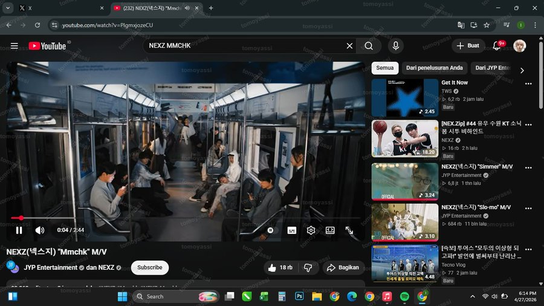Open the JYP Entertainment channel link
This screenshot has width=544, height=306.
tap(50, 267)
